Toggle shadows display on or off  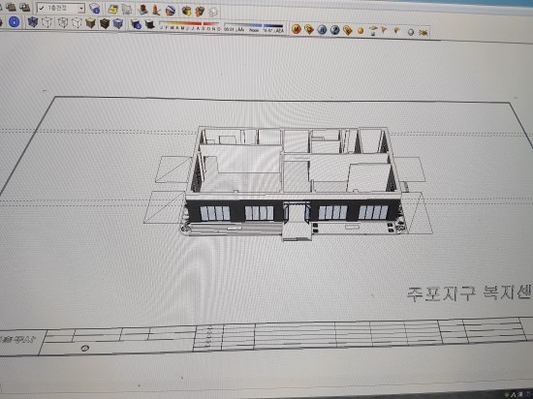click(x=150, y=25)
